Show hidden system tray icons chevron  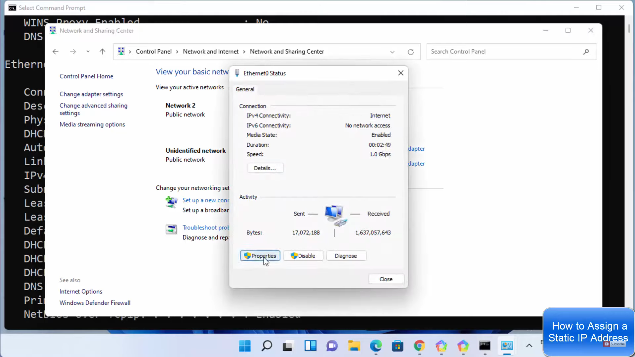click(529, 346)
